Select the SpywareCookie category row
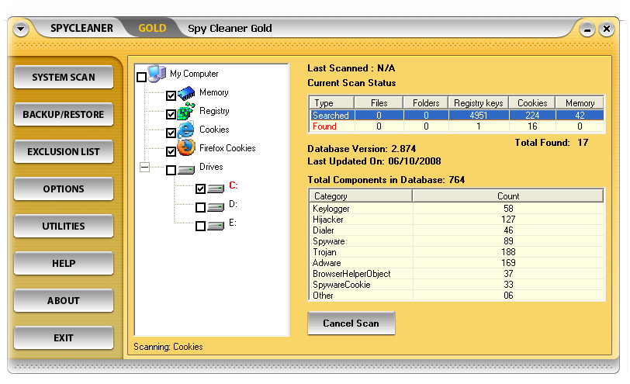 click(457, 285)
